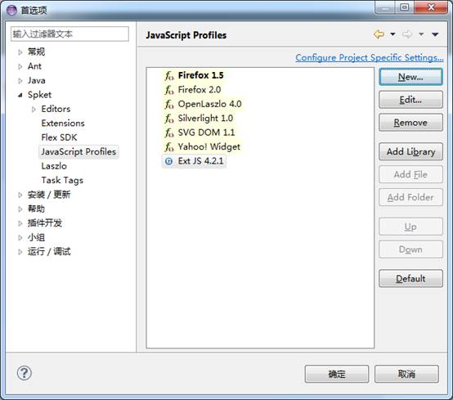Select the Yahoo! Widget profile text
The image size is (453, 400).
click(x=209, y=146)
